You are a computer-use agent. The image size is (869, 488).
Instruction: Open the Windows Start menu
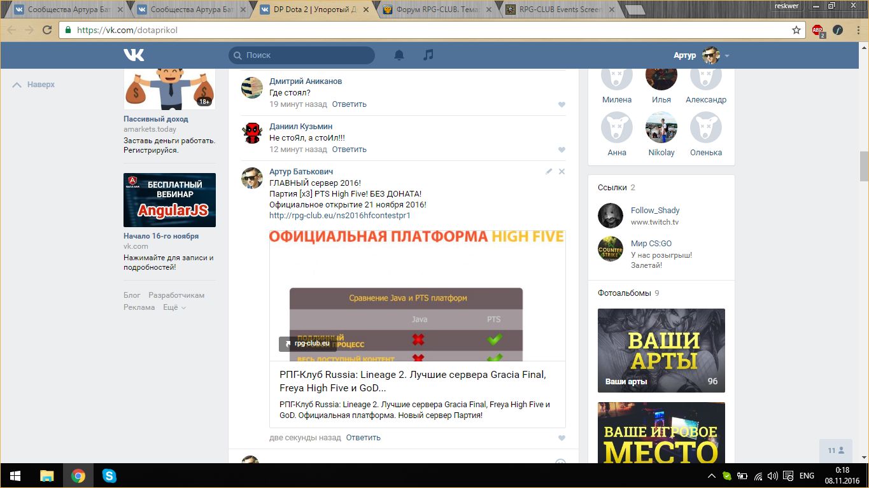coord(15,475)
